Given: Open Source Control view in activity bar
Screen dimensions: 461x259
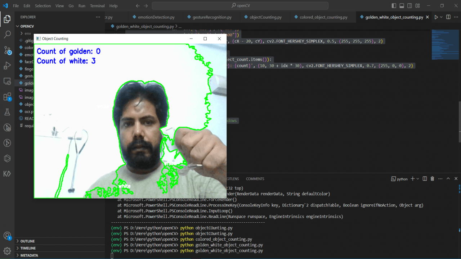Looking at the screenshot, I should tap(7, 50).
